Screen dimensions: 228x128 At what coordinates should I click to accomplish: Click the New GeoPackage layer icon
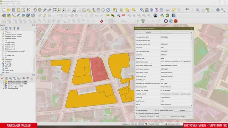pos(9,16)
